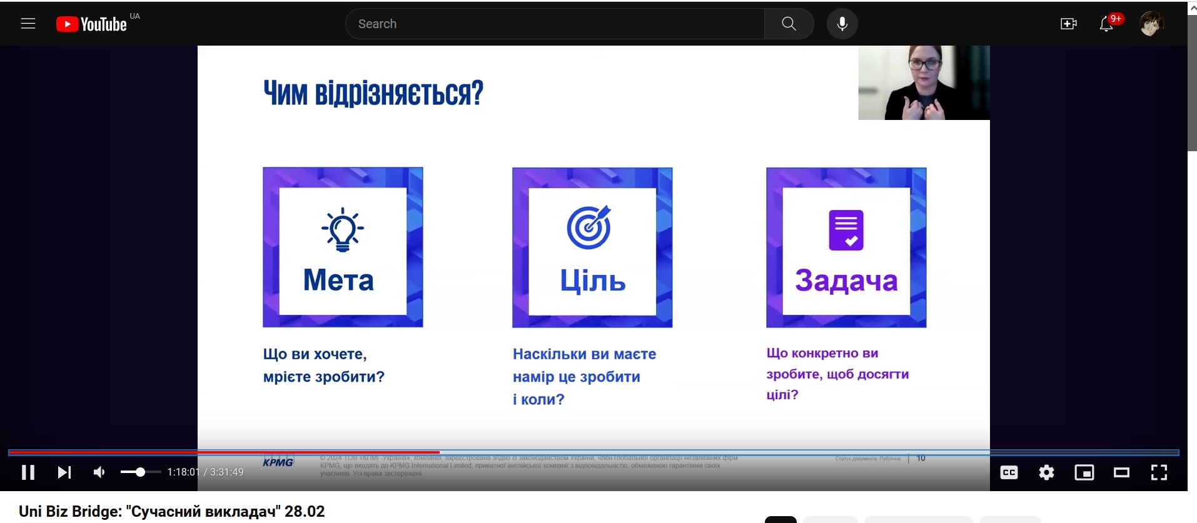Open the notifications bell
The height and width of the screenshot is (523, 1197).
click(x=1106, y=24)
